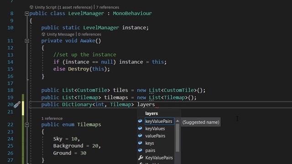
Task: Click the wrench icon beside KeyValuePairs
Action: (x=141, y=158)
